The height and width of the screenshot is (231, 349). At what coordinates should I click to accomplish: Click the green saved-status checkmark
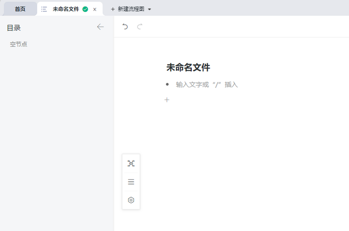85,9
